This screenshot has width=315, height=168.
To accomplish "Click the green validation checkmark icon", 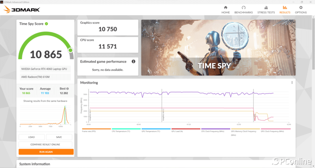I will [46, 24].
